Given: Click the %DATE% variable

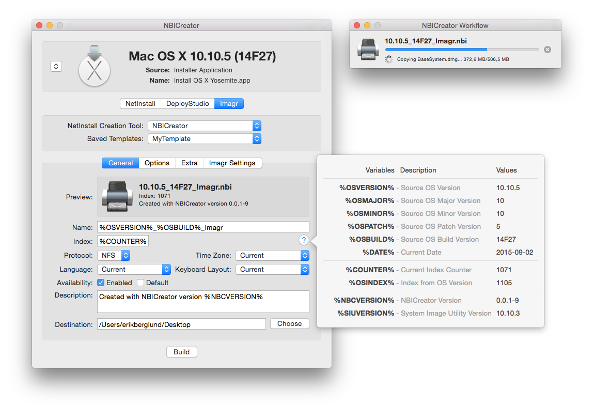Looking at the screenshot, I should tap(378, 252).
